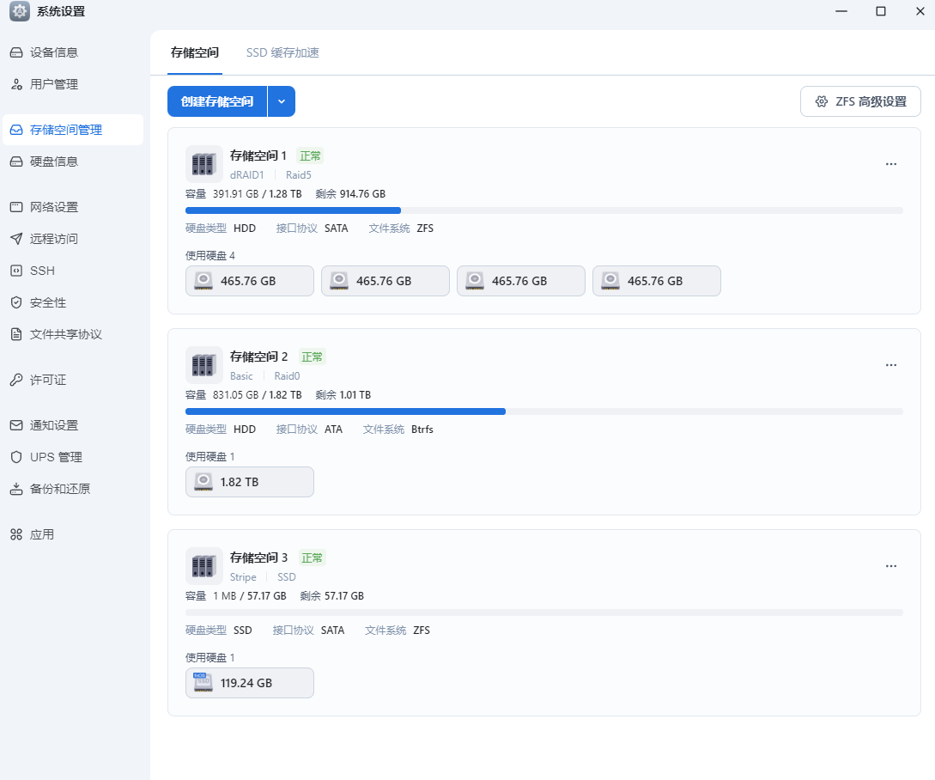Screen dimensions: 935x780
Task: Click the 创建存储空间 button
Action: click(217, 101)
